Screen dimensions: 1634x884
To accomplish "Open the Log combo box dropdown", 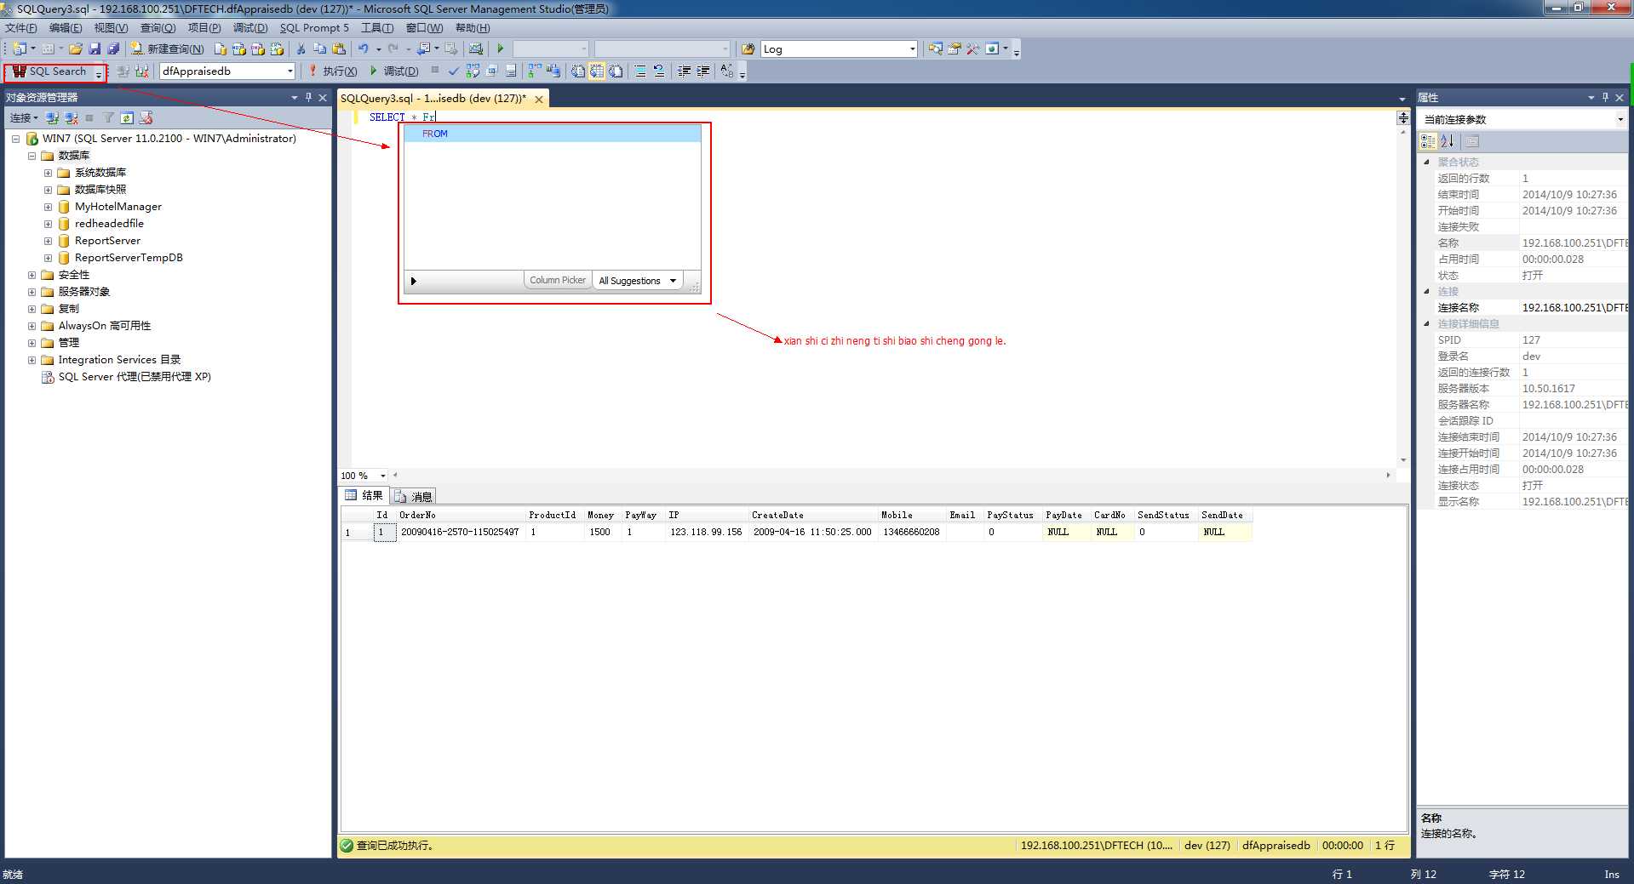I will coord(913,48).
